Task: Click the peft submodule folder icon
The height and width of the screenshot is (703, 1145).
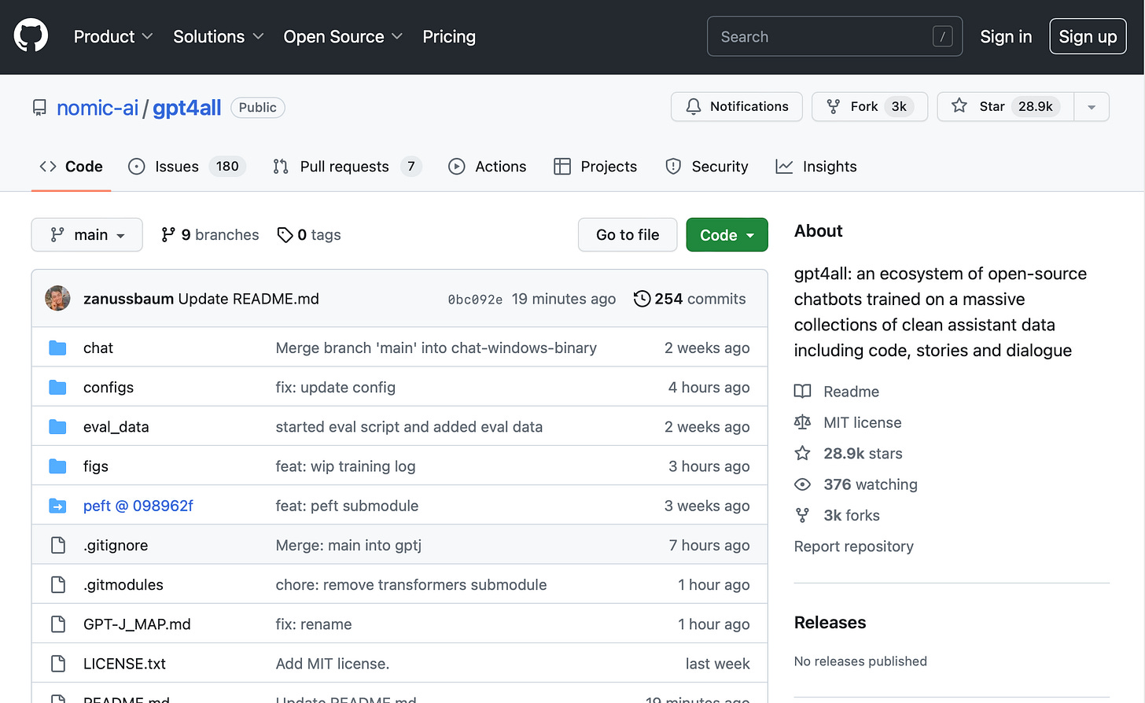Action: coord(57,506)
